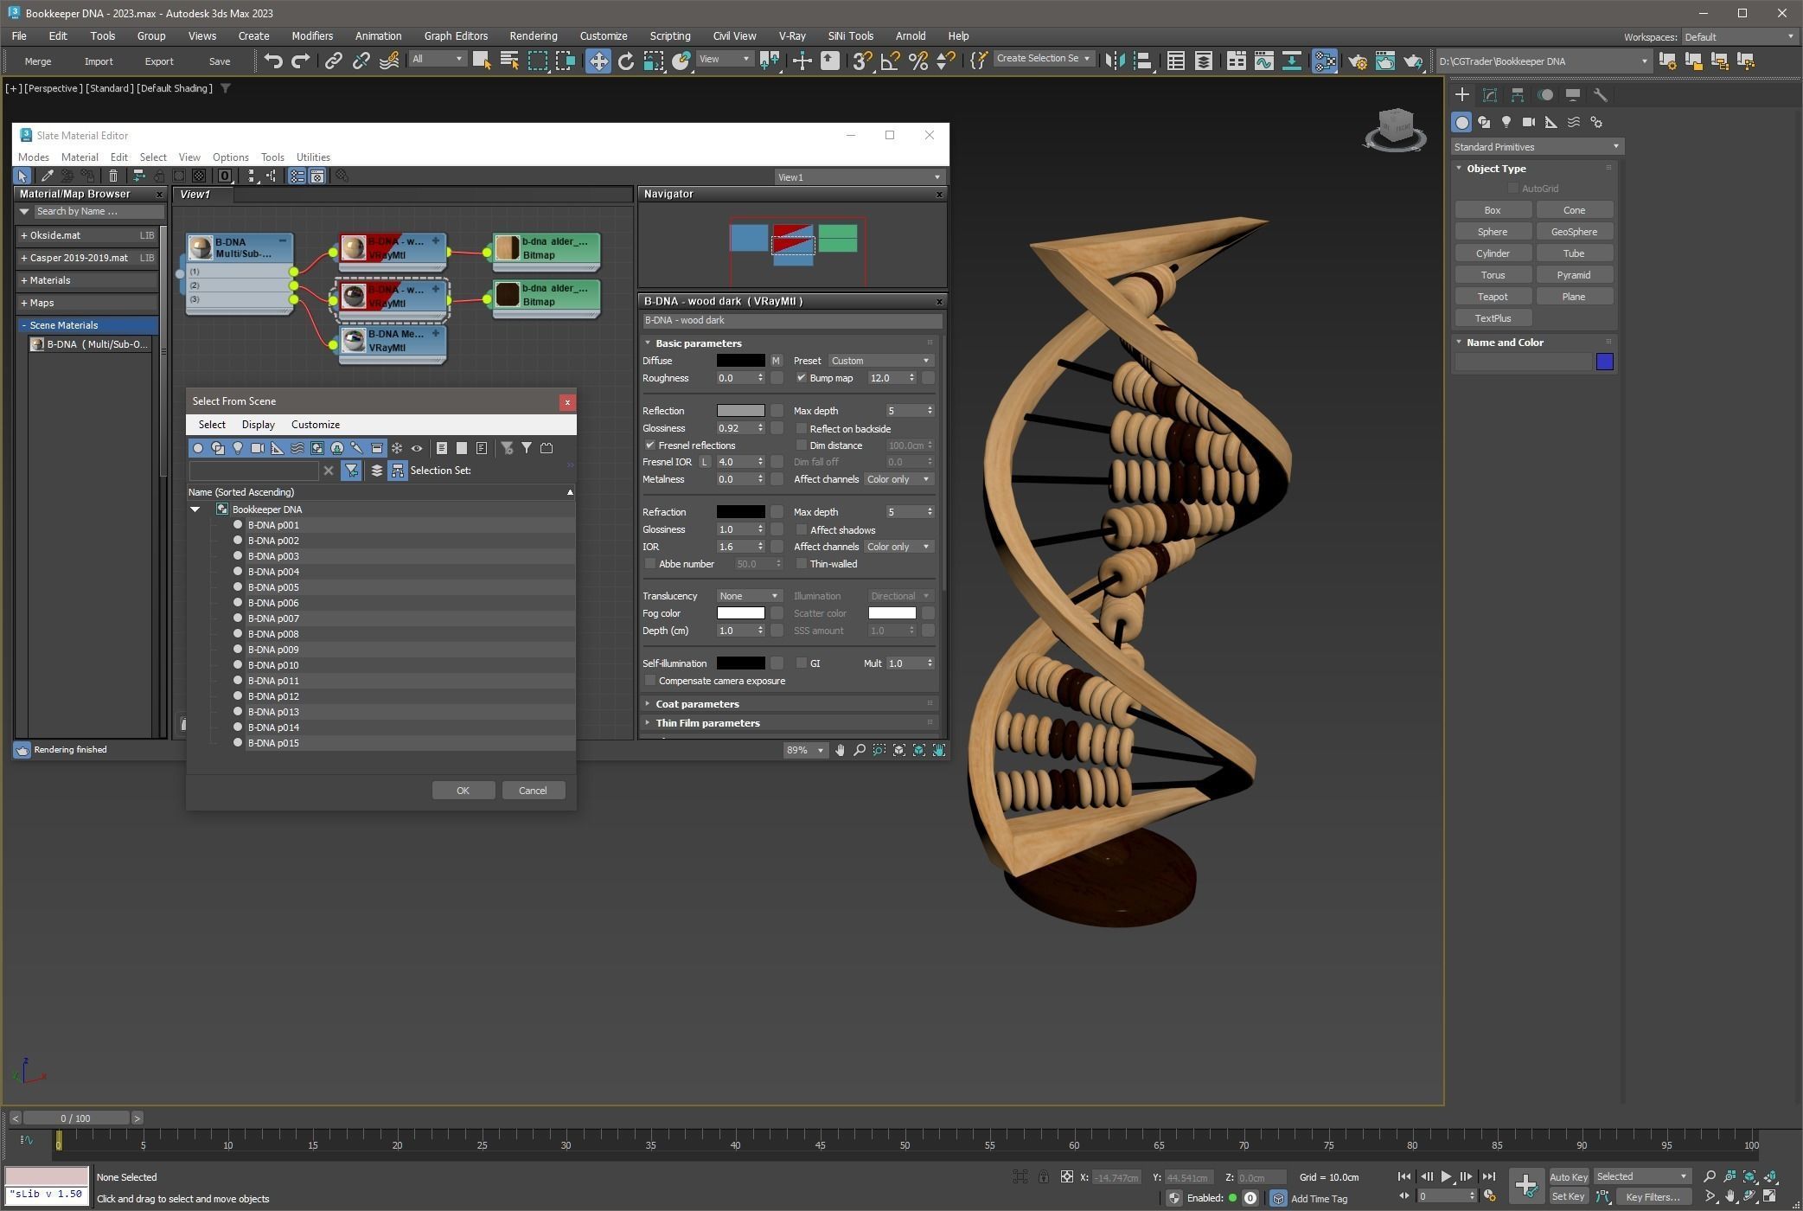This screenshot has width=1803, height=1211.
Task: Click the blue object color swatch
Action: point(1604,362)
